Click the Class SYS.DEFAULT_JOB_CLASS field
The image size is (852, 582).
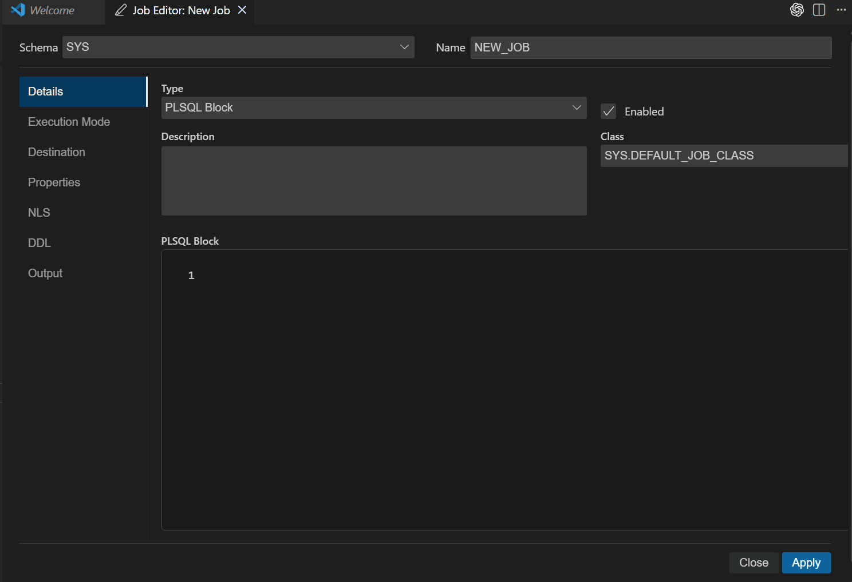click(724, 156)
